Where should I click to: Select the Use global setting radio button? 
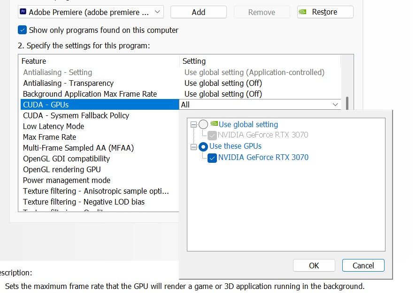(203, 124)
